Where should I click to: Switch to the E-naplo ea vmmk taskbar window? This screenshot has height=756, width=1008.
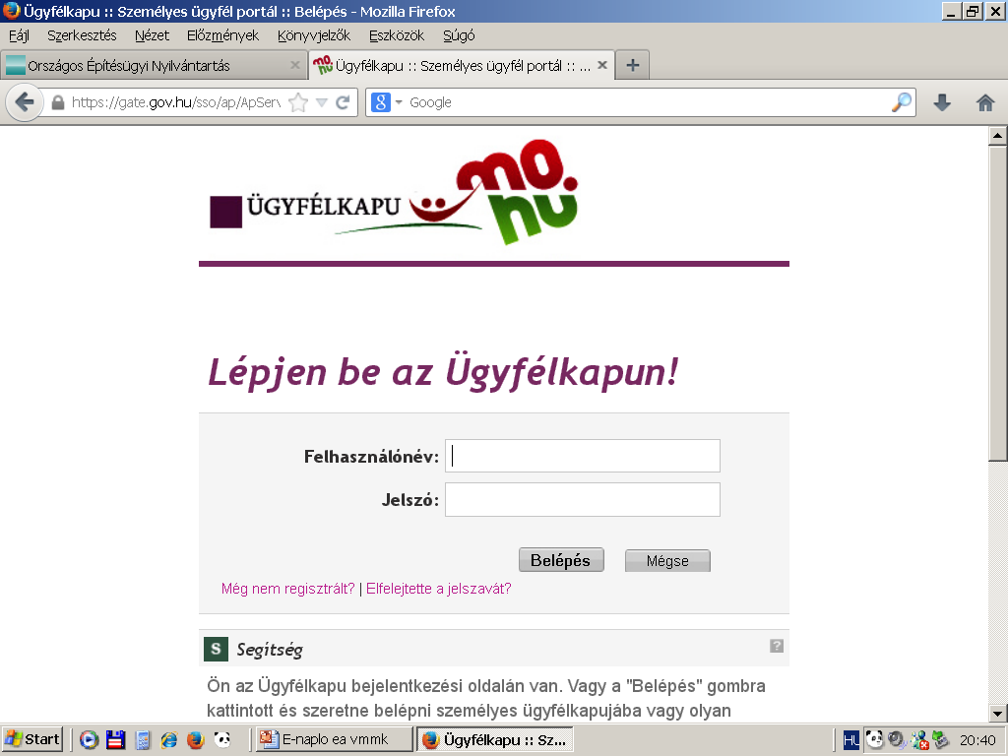334,739
